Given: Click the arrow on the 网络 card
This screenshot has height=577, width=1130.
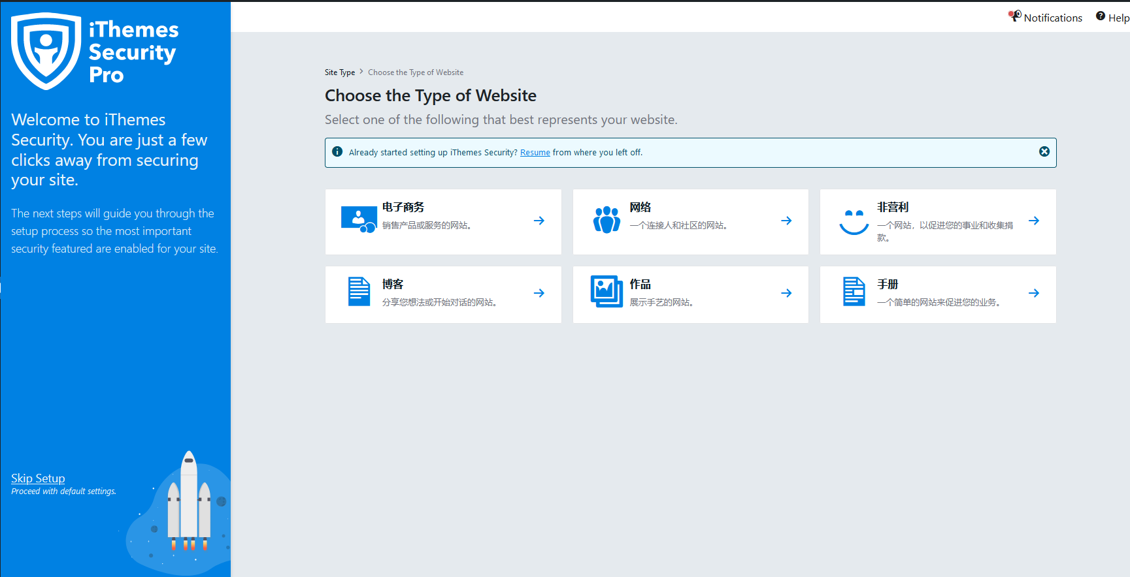Looking at the screenshot, I should pos(786,221).
